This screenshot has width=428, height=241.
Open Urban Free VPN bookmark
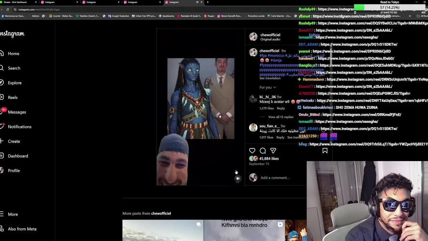144,16
